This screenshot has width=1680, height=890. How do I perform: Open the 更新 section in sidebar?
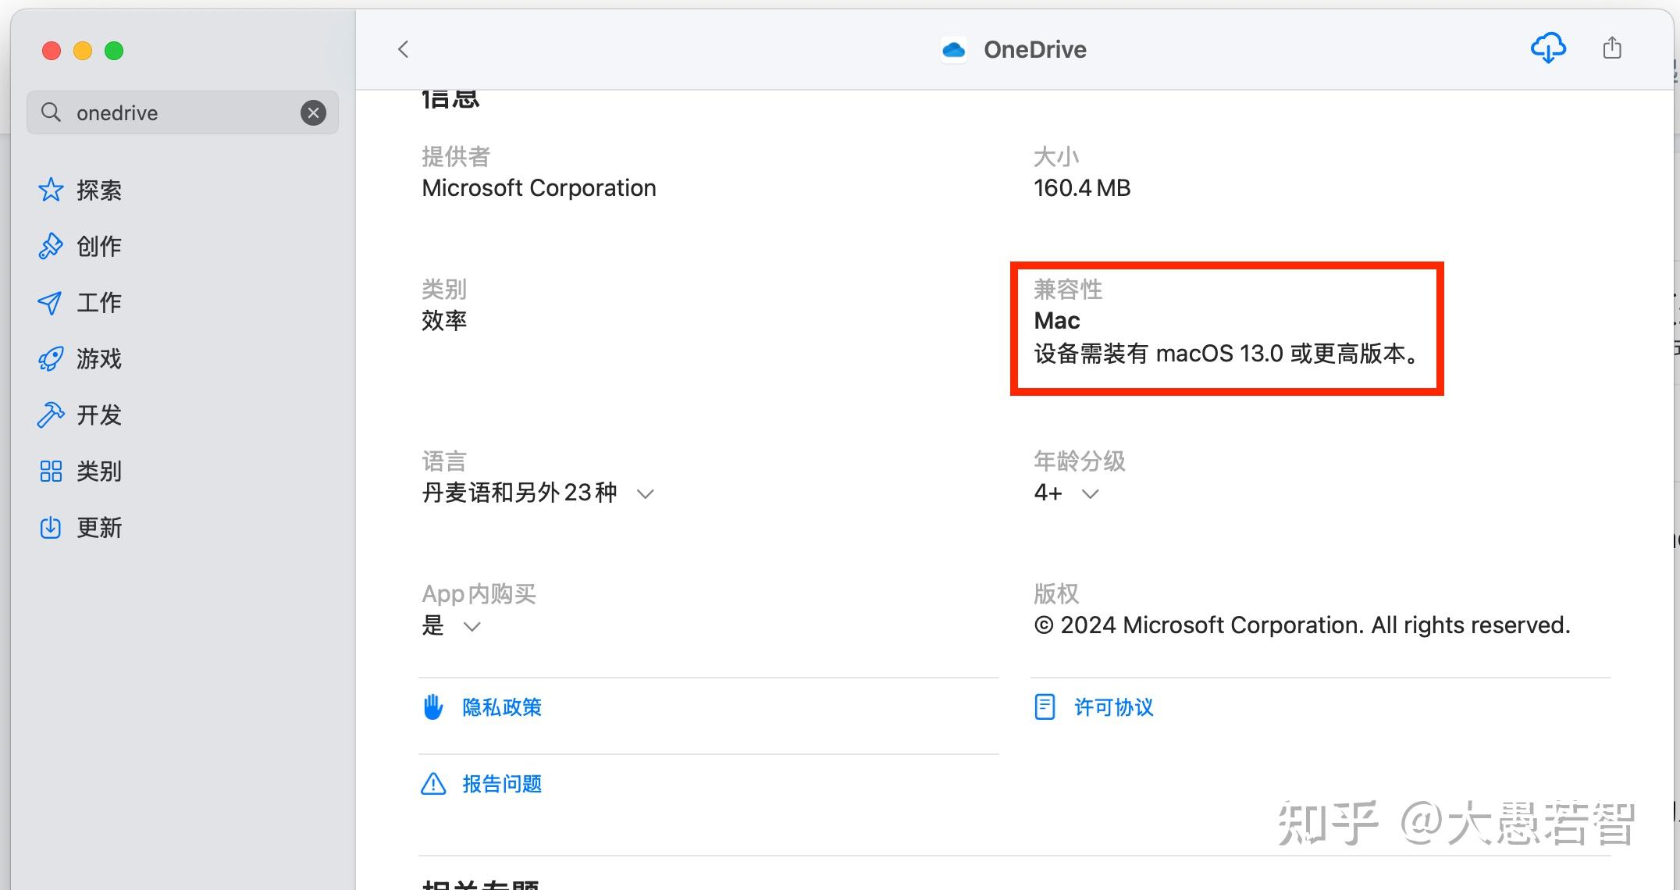[98, 527]
